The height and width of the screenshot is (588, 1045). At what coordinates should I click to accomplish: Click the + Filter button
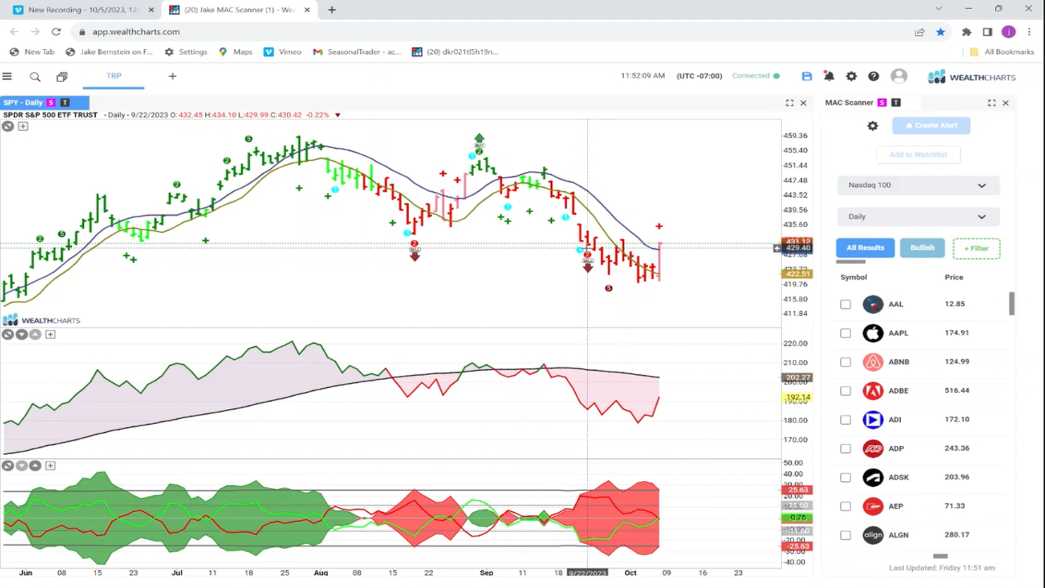976,248
